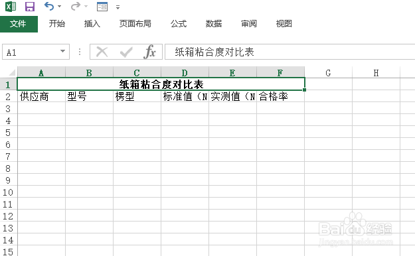
Task: Switch to the 公式 ribbon tab
Action: 179,24
